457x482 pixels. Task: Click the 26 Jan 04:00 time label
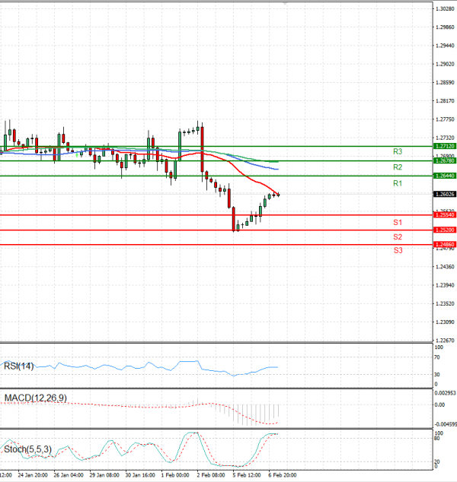pos(69,475)
